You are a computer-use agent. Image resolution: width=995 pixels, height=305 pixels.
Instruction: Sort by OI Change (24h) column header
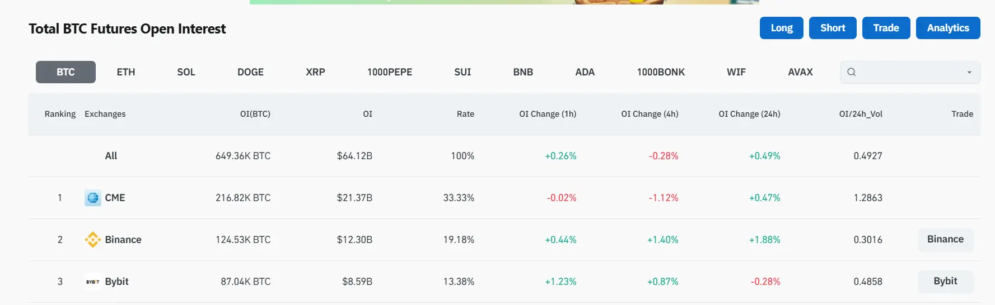click(x=749, y=114)
